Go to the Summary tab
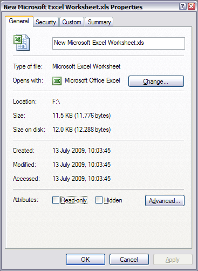 (99, 22)
